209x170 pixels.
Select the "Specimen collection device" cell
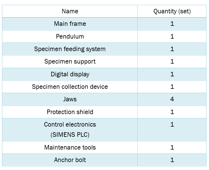[x=70, y=87]
